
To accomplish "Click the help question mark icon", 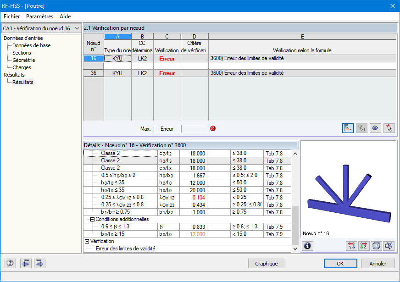I will 10,263.
